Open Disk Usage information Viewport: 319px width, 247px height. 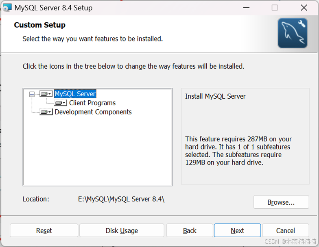[x=122, y=231]
